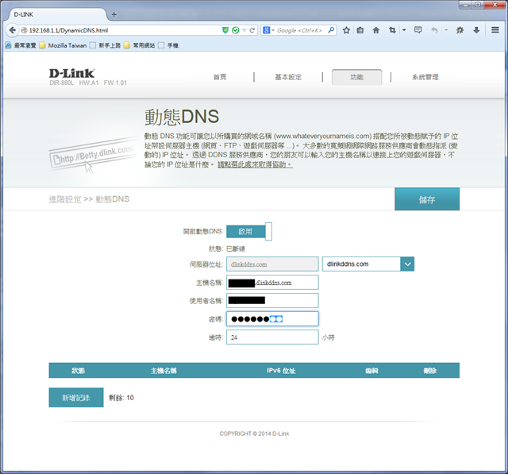Click the 主機名稱 table column header

tap(164, 370)
